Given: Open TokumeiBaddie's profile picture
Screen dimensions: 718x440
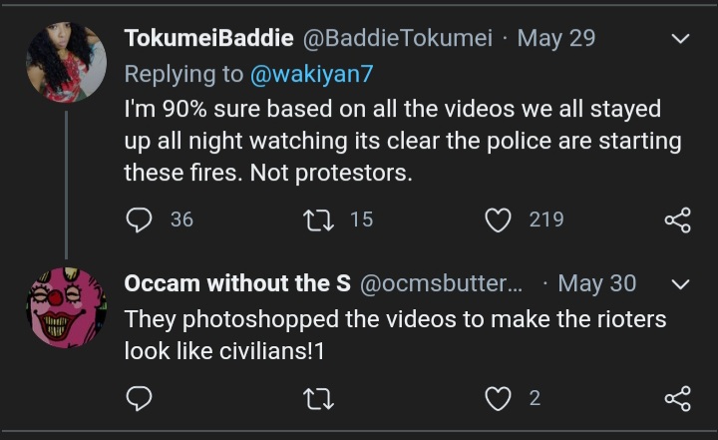Looking at the screenshot, I should click(x=67, y=62).
